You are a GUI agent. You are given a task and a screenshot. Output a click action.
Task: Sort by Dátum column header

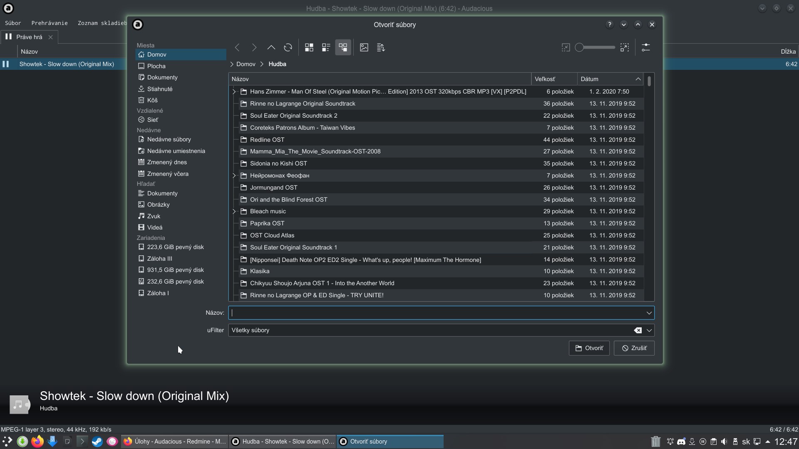(x=610, y=79)
